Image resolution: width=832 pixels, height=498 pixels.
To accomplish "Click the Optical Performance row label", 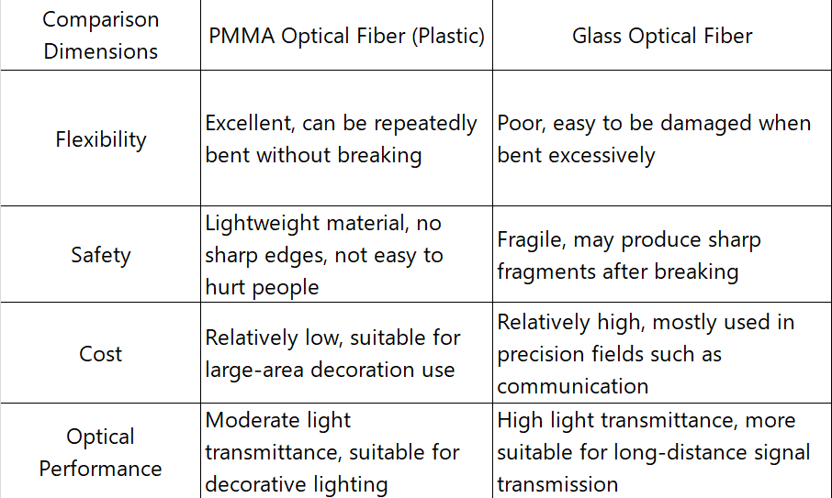I will coord(100,451).
